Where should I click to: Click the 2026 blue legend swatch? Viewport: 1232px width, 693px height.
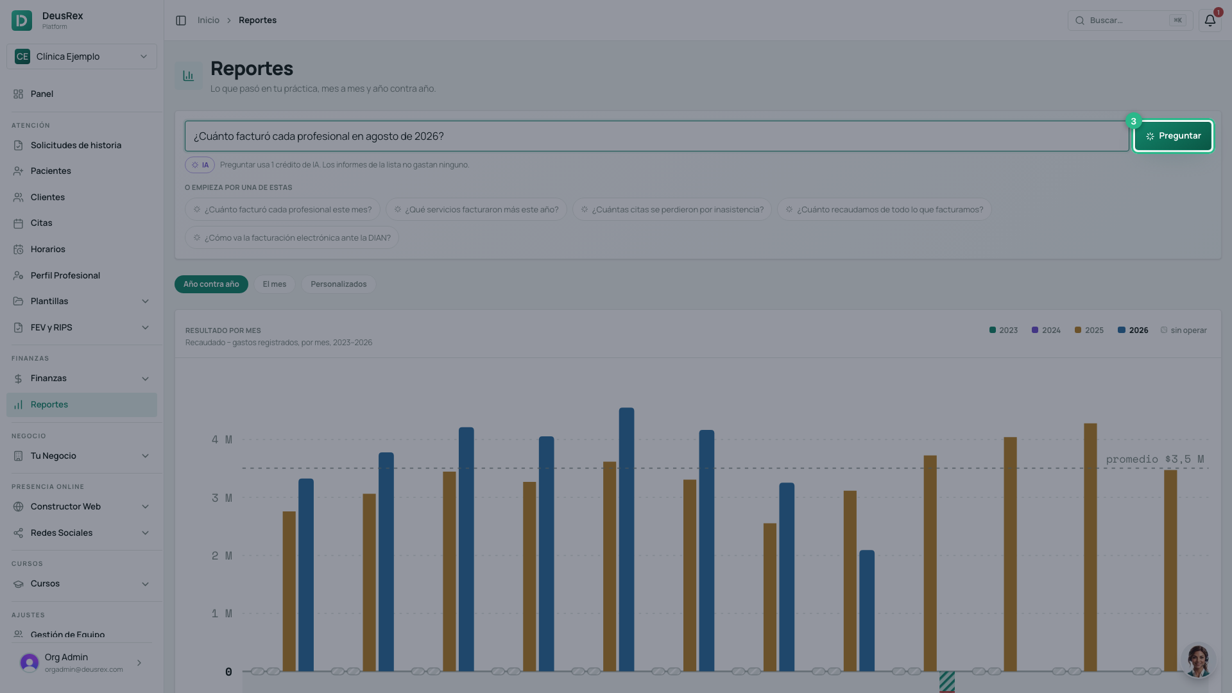tap(1122, 330)
